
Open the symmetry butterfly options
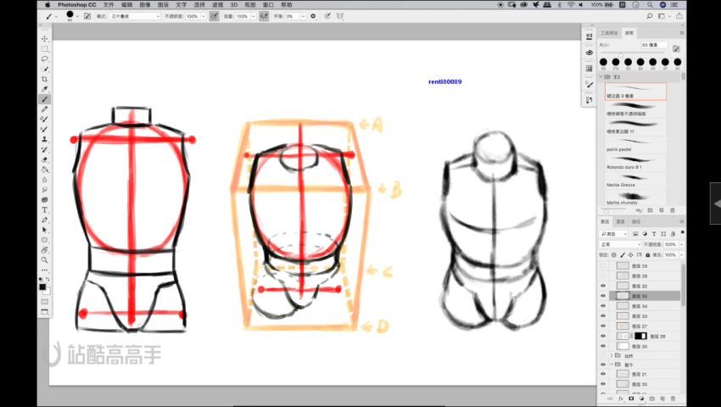click(340, 16)
